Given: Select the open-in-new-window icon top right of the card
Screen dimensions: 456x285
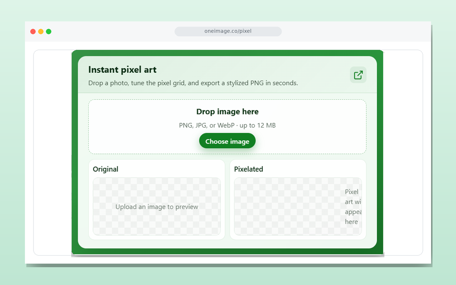Looking at the screenshot, I should 358,75.
